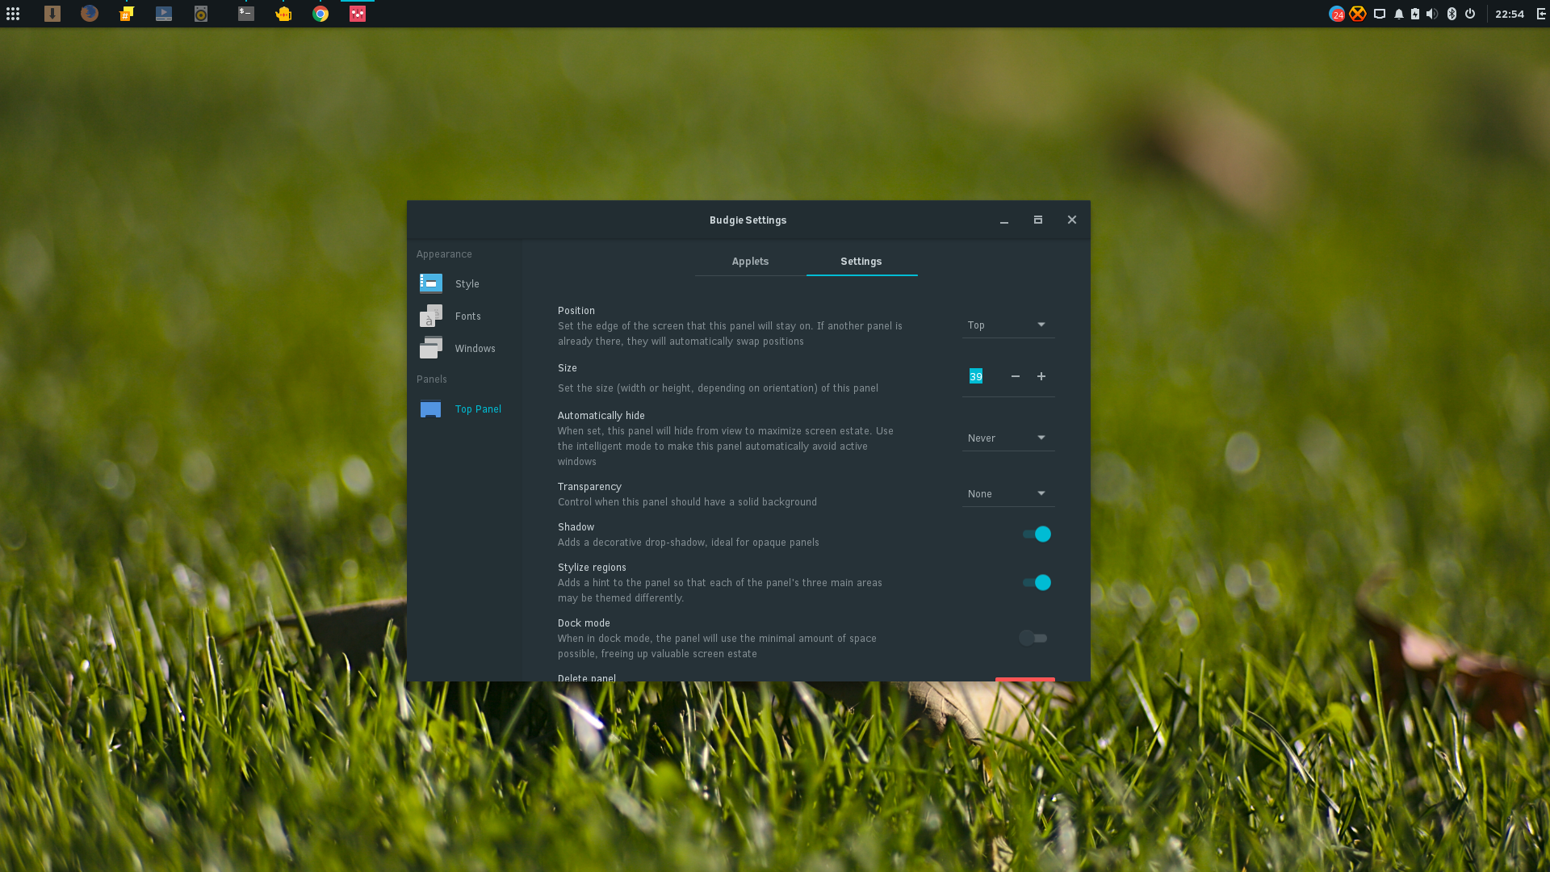Click the Transparency setting label
1550x872 pixels.
(589, 486)
